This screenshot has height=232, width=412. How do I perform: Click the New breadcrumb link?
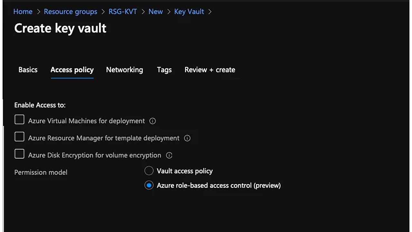pyautogui.click(x=155, y=12)
